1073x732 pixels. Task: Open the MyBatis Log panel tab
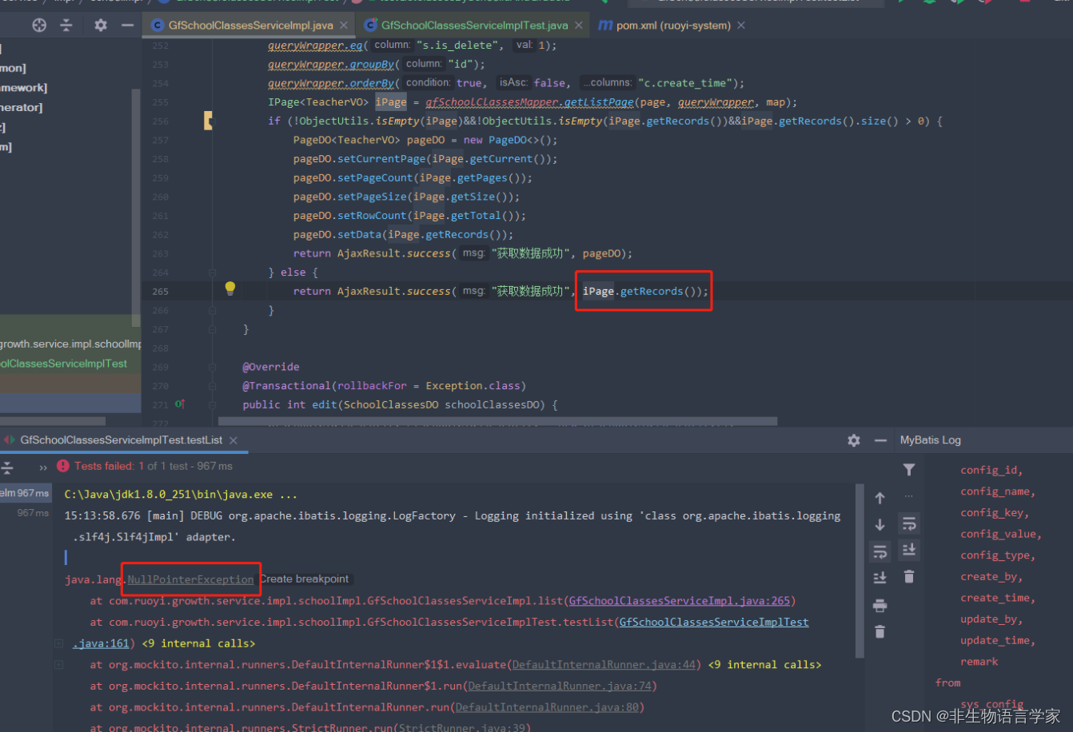[x=931, y=440]
